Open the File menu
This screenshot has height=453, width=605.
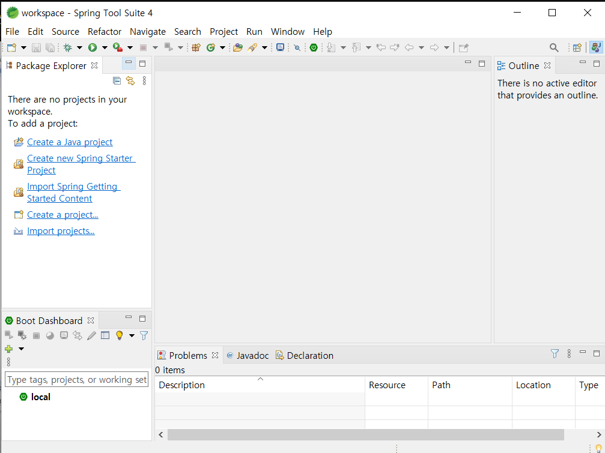[x=13, y=32]
